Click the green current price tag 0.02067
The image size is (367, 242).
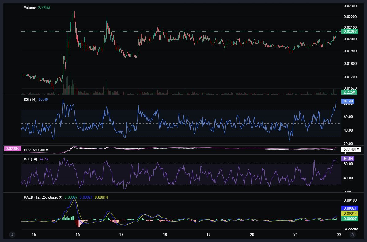coord(350,31)
